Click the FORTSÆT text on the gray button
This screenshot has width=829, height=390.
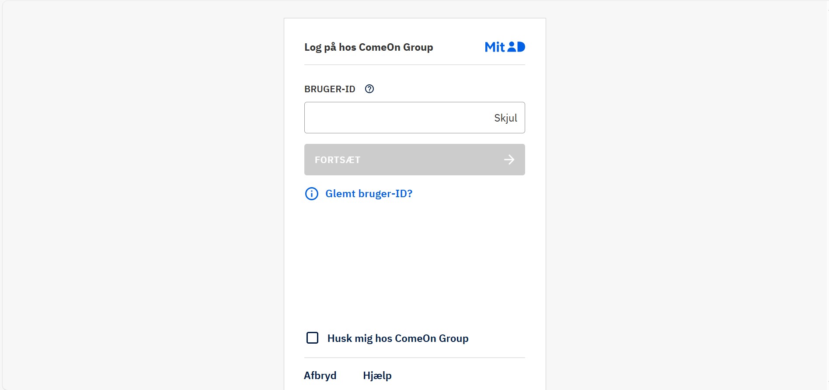338,160
